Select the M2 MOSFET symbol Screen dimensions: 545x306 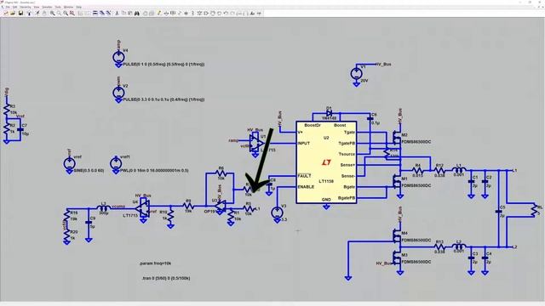click(x=398, y=138)
